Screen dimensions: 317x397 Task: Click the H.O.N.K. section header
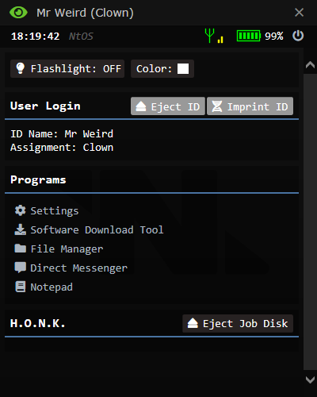click(x=37, y=323)
